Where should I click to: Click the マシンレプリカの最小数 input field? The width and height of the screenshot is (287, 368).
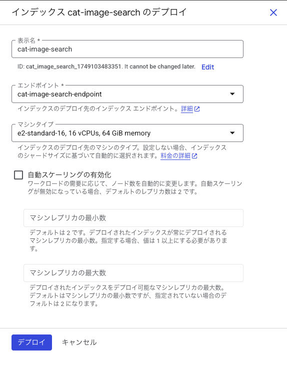pos(133,218)
